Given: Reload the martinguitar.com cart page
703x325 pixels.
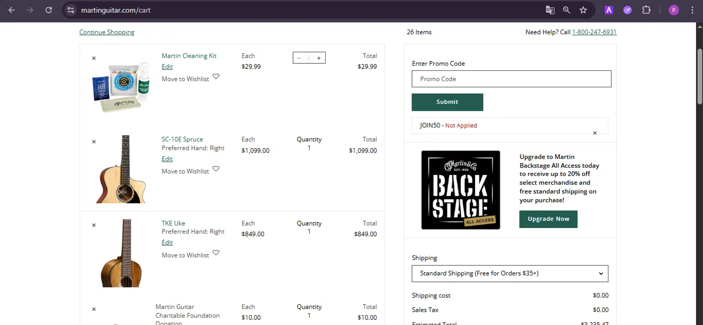Looking at the screenshot, I should point(48,10).
